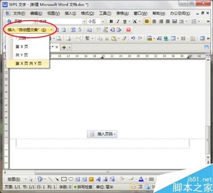Click the format painter brush icon

coord(124,38)
